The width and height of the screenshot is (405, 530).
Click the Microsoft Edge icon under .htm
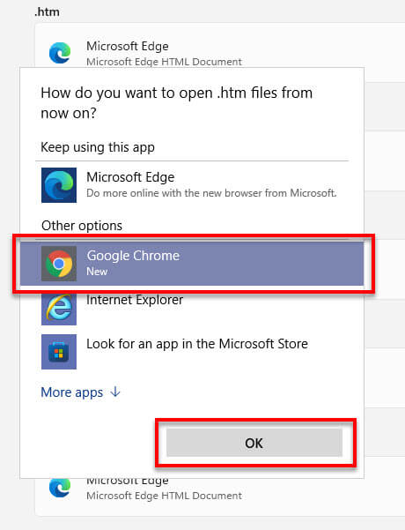(x=60, y=53)
